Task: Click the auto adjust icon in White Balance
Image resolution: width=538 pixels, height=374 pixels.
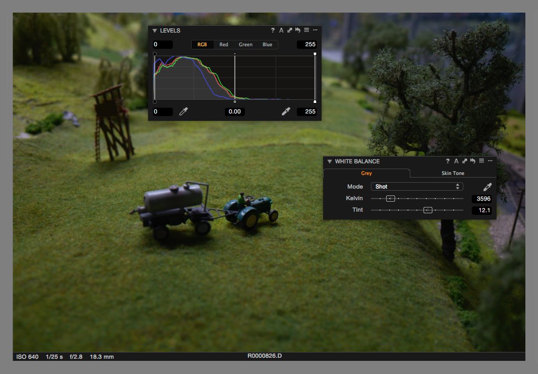Action: [456, 161]
